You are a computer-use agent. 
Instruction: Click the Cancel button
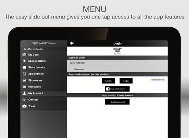108,81
